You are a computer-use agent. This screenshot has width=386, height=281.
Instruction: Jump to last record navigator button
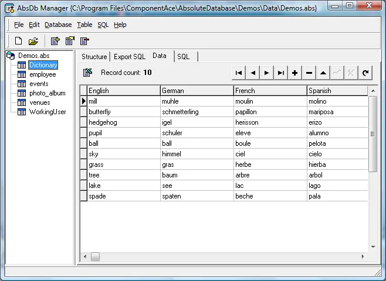[280, 73]
